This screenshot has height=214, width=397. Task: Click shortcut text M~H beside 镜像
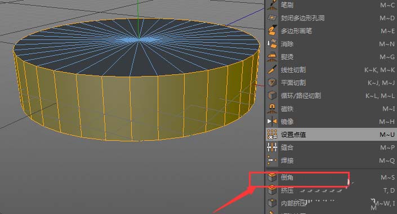point(387,122)
